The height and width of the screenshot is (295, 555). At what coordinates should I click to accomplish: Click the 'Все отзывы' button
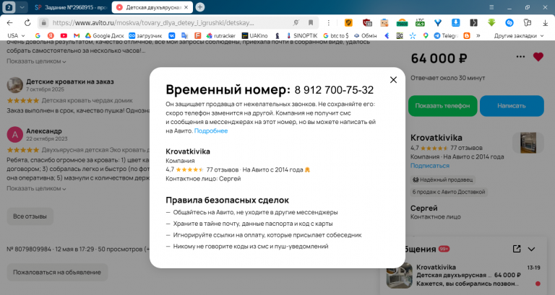pyautogui.click(x=30, y=216)
